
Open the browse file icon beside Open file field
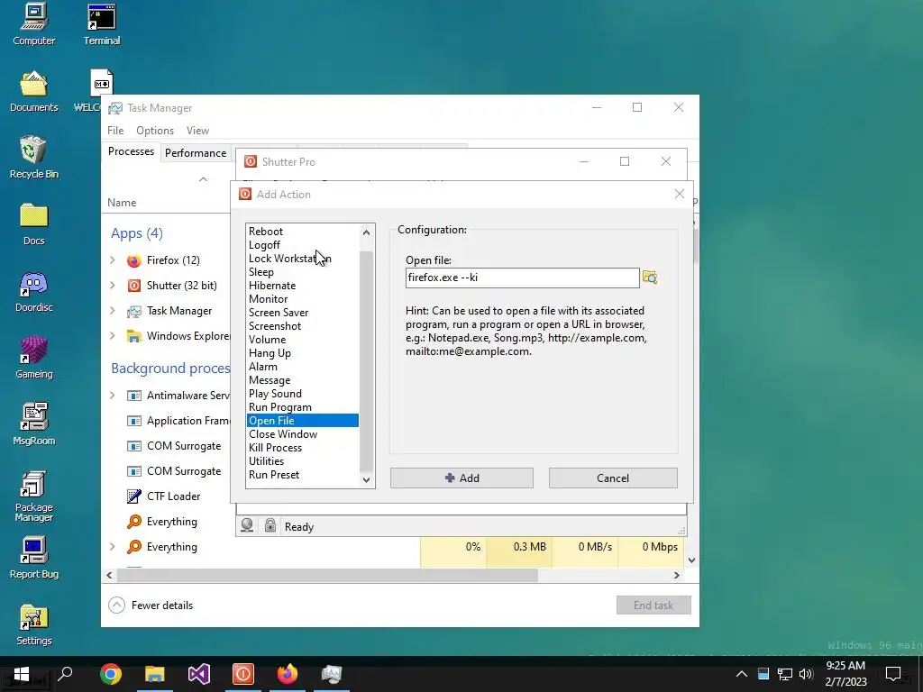[x=650, y=278]
